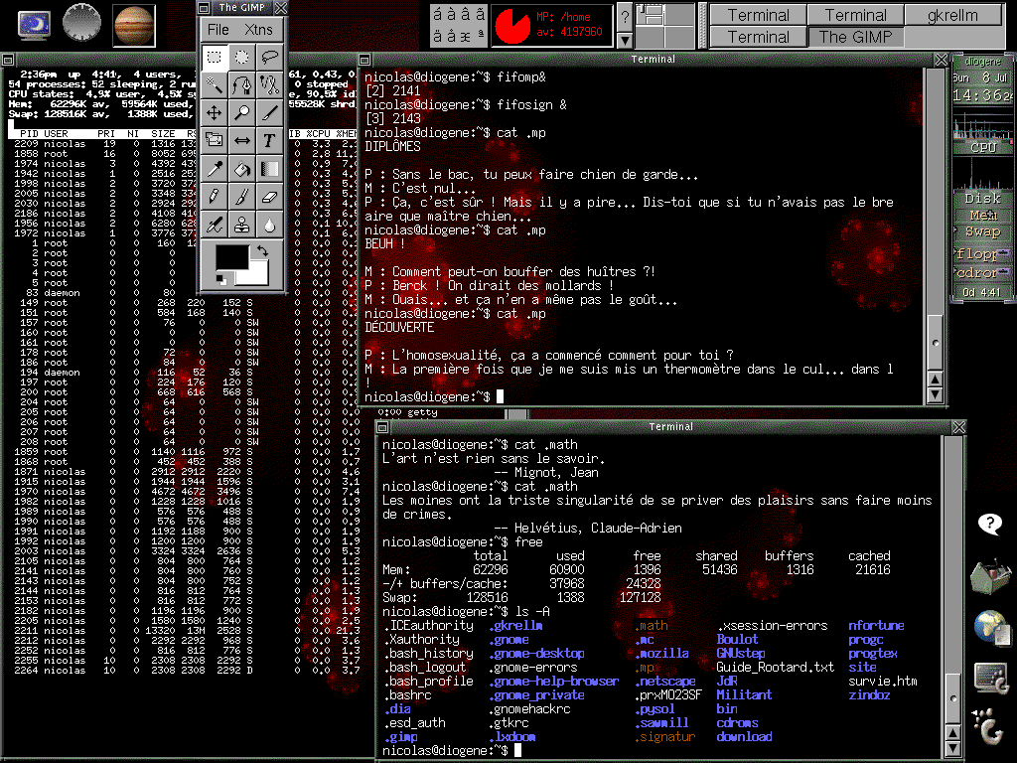Switch to gkrellm in the task list
This screenshot has width=1017, height=763.
pos(952,15)
